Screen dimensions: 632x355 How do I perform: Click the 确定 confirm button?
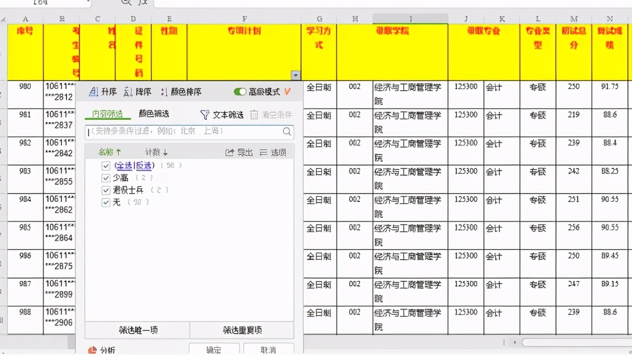214,350
